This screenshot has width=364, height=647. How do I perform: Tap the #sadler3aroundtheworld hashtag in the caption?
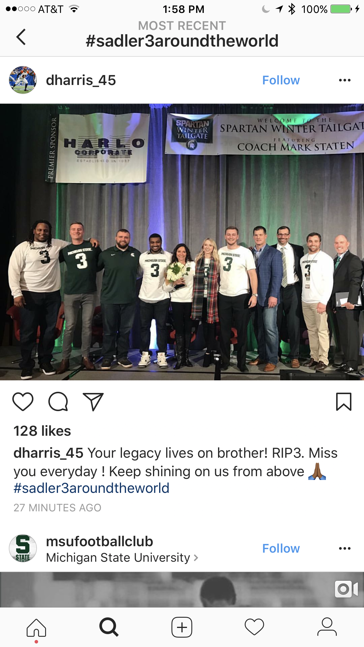click(x=91, y=488)
